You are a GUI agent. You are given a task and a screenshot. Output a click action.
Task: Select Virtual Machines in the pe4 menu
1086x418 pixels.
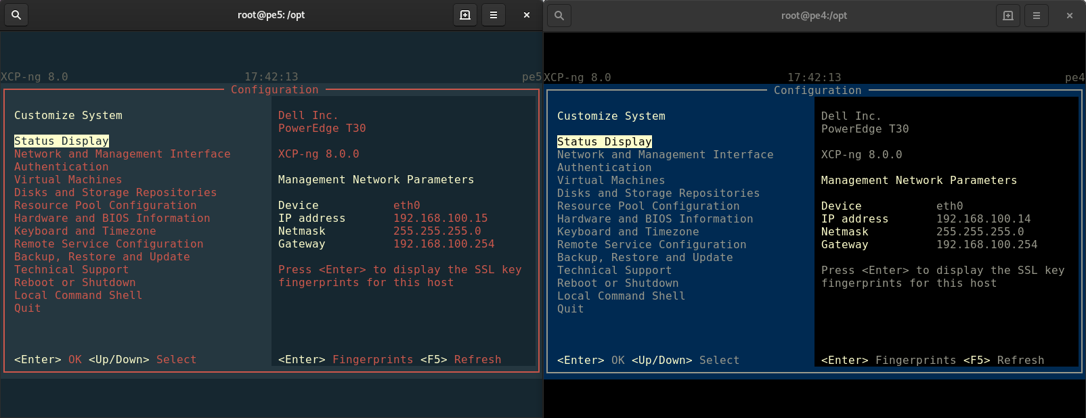[611, 180]
